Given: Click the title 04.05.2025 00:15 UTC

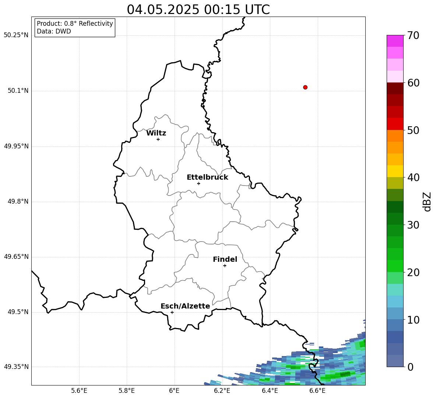Looking at the screenshot, I should tap(198, 10).
